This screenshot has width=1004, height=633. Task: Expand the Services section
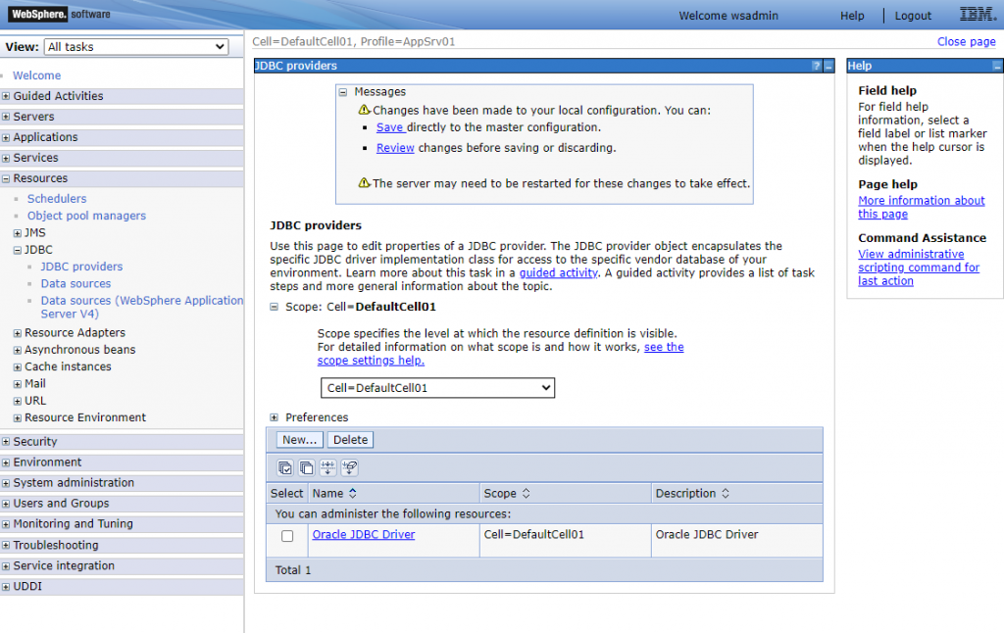tap(6, 158)
